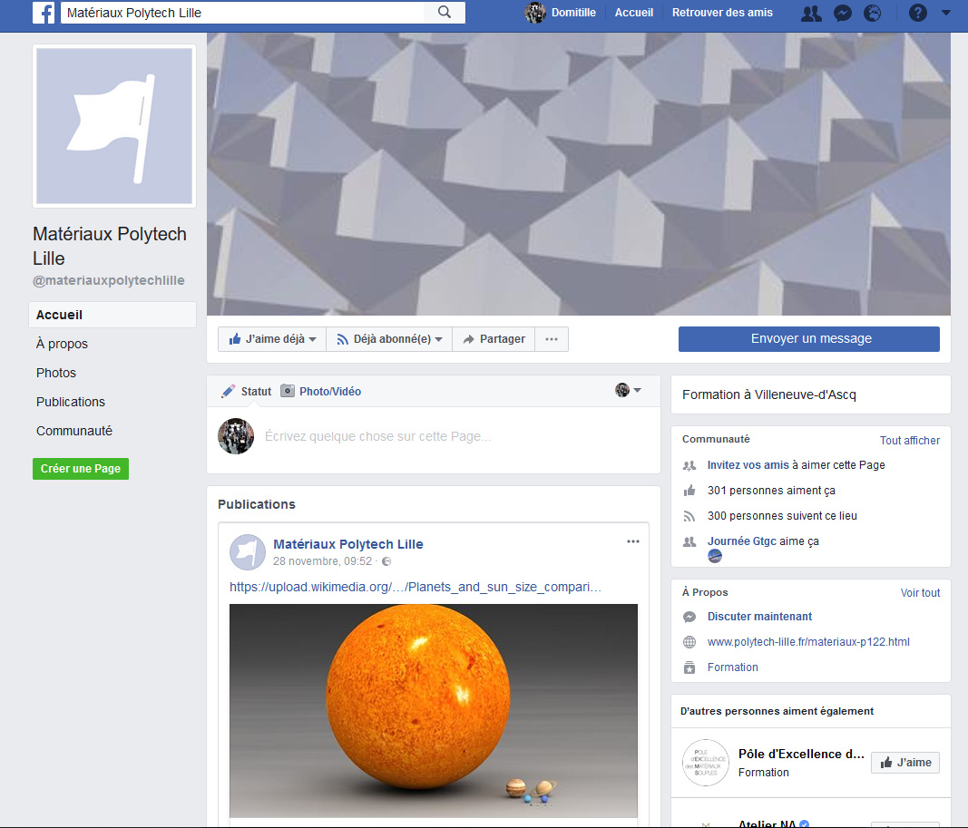Click Formation à Villeneuve-d'Ascq heading
Viewport: 968px width, 828px height.
tap(769, 395)
